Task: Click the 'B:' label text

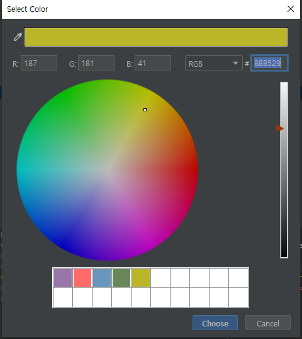Action: (x=130, y=64)
